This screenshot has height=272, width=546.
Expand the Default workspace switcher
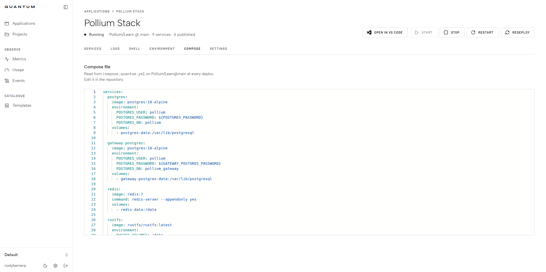coord(36,255)
